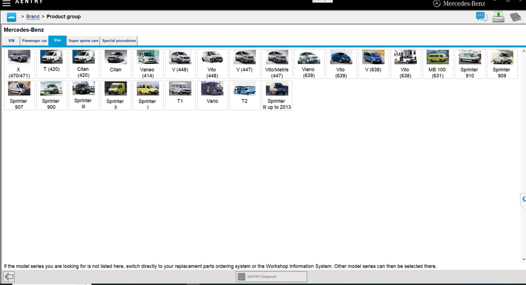Image resolution: width=526 pixels, height=285 pixels.
Task: Click the printer upload icon
Action: (498, 17)
